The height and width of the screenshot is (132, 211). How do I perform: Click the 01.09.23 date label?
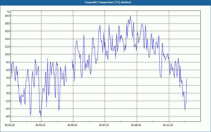[x=136, y=125]
